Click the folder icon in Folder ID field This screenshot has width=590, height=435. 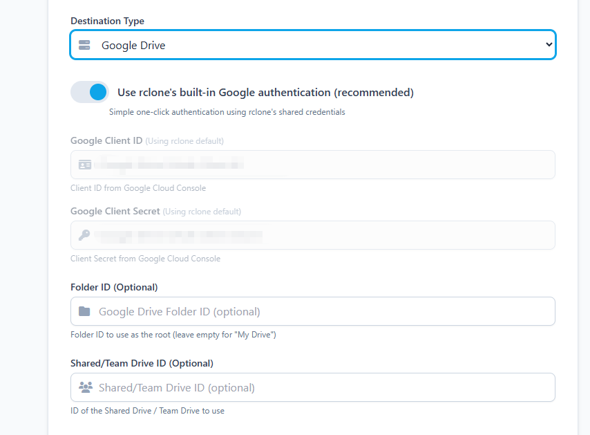[x=84, y=311]
